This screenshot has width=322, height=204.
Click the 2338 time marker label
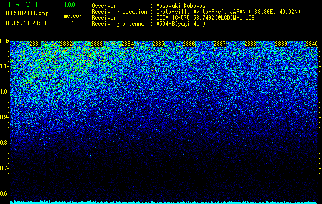tap(250, 44)
